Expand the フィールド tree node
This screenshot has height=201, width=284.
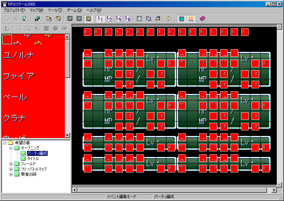click(11, 164)
